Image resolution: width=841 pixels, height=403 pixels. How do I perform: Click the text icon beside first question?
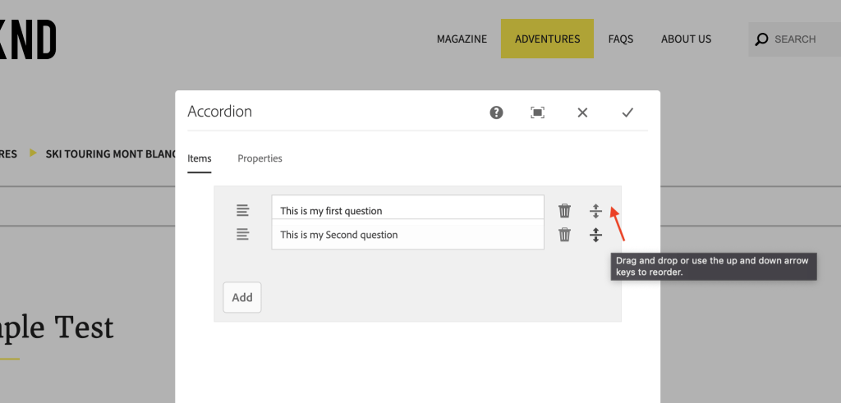pos(242,211)
